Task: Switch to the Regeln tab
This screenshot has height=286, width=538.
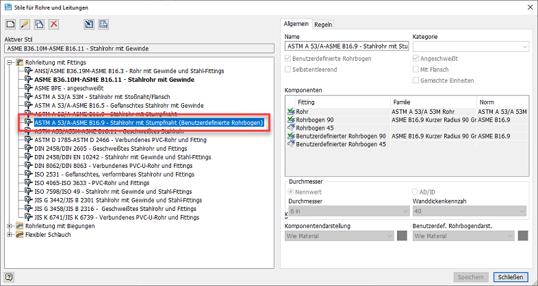Action: 323,25
